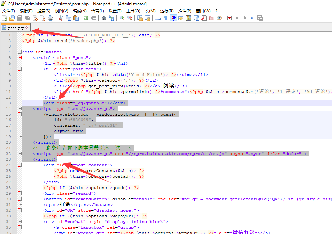Open the 搜索(S) menu

[x=44, y=11]
